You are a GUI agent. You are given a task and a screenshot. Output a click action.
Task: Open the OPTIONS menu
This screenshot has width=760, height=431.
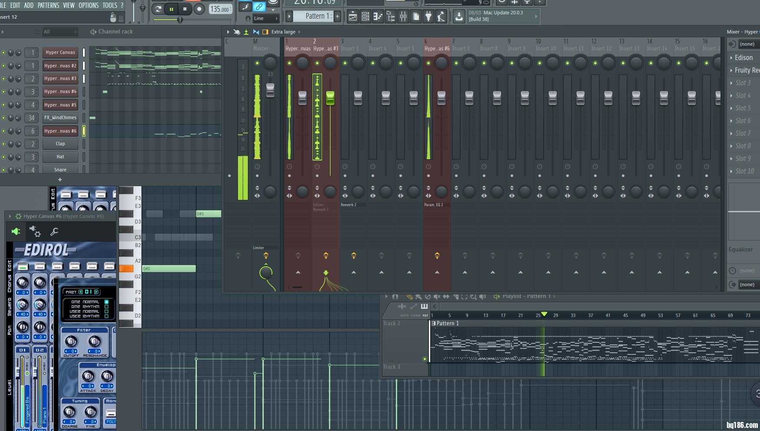click(x=89, y=5)
